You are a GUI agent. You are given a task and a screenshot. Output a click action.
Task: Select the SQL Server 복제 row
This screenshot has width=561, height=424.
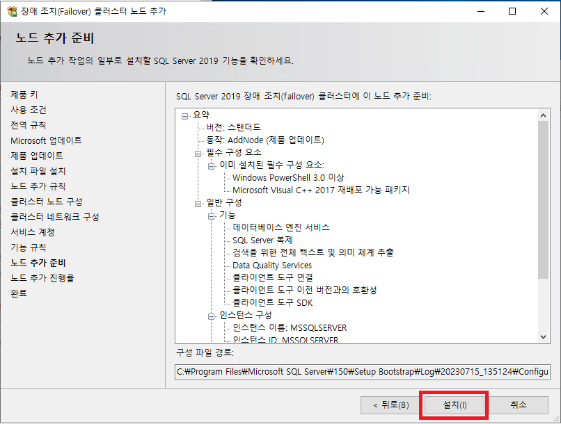262,240
